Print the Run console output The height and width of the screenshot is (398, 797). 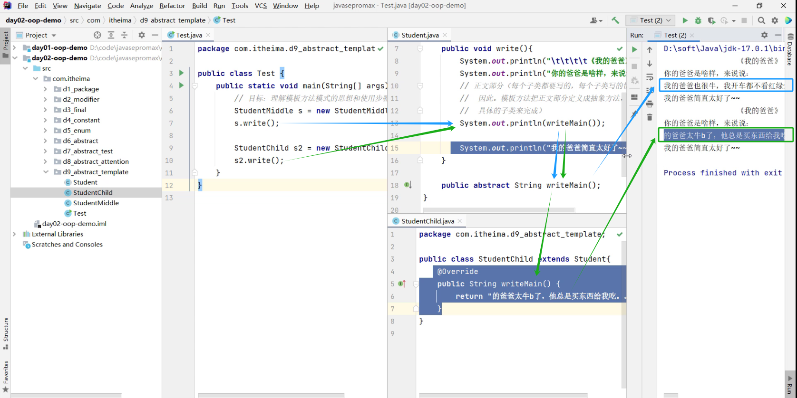pos(650,104)
